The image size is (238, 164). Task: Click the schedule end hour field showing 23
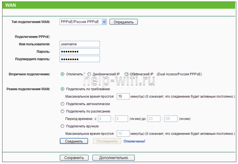coord(154,119)
